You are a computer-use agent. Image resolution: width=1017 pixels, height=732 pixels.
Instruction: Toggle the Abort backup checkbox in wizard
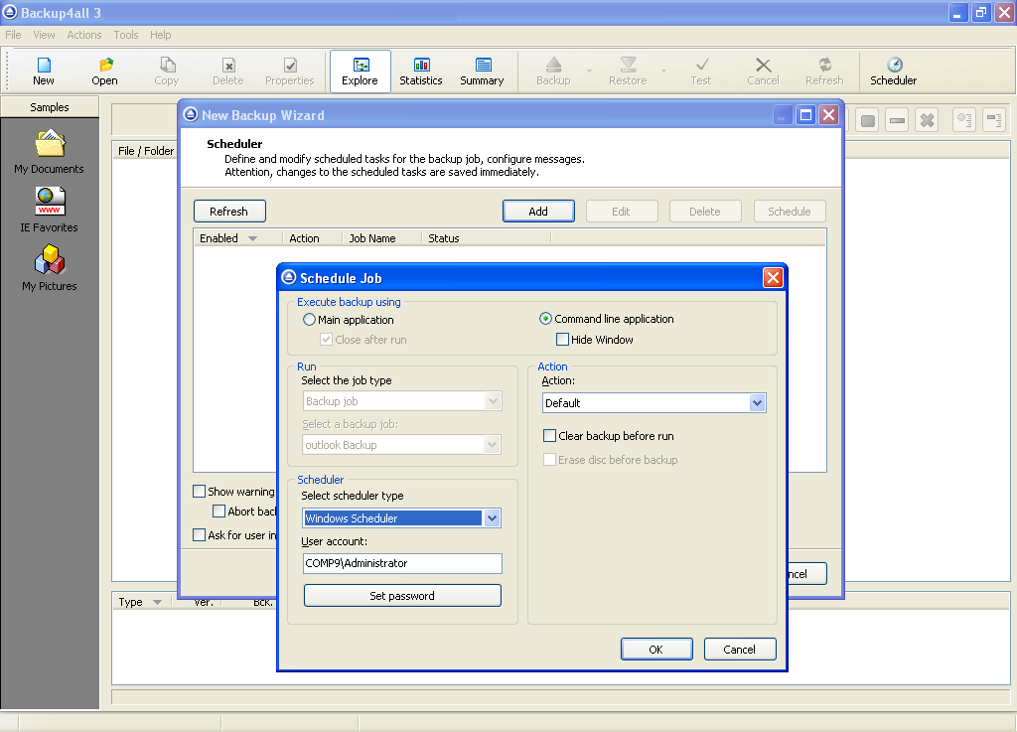[219, 512]
